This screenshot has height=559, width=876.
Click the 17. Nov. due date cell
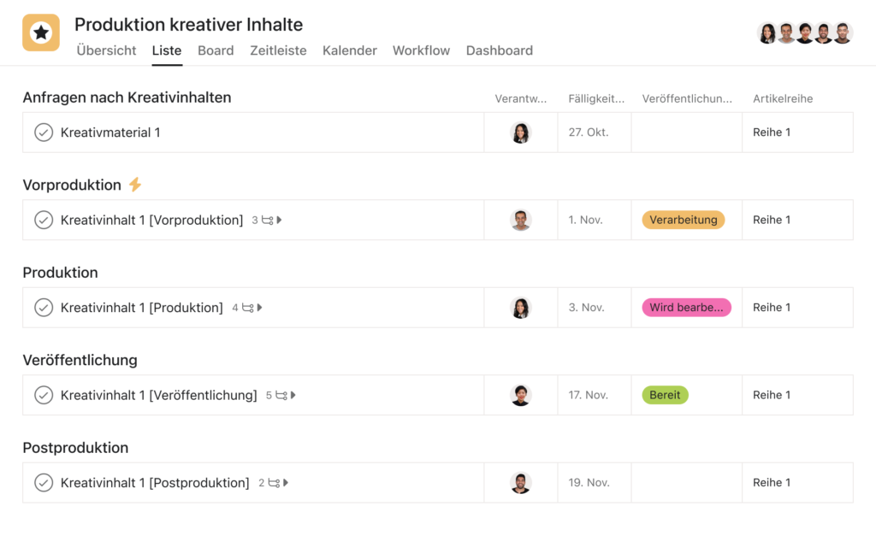tap(588, 395)
